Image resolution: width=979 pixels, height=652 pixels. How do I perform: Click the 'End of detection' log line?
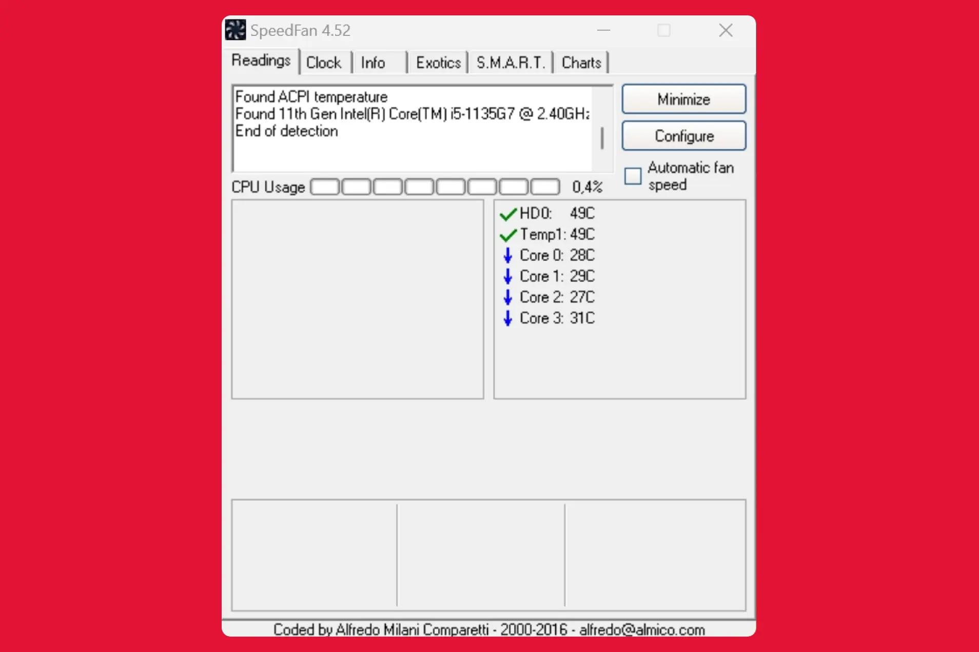[286, 131]
